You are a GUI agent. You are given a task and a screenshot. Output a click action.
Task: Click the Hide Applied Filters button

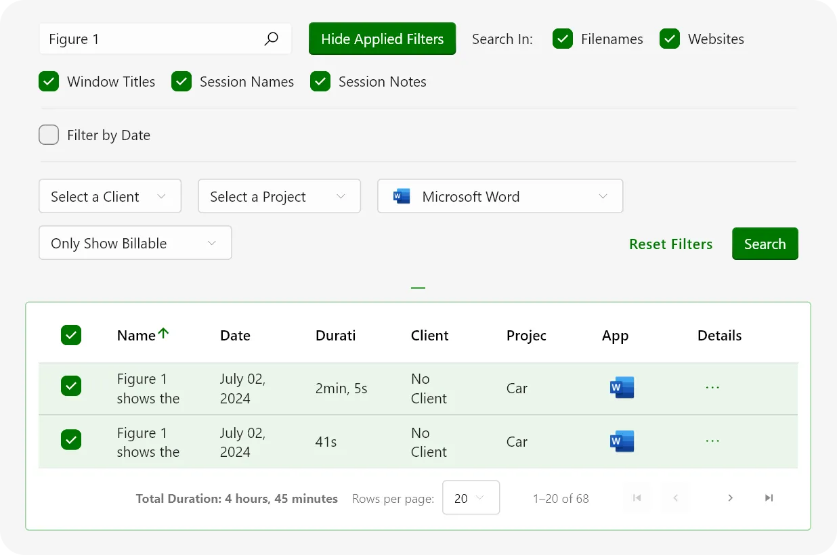click(382, 39)
